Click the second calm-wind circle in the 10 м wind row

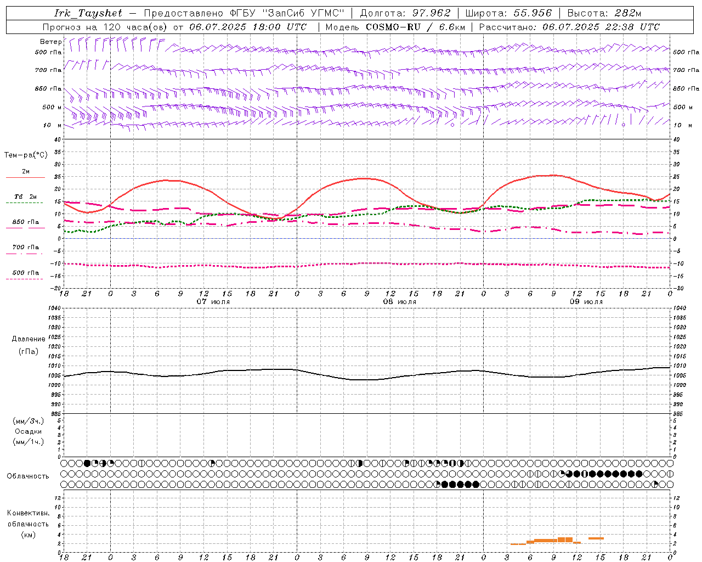(624, 125)
